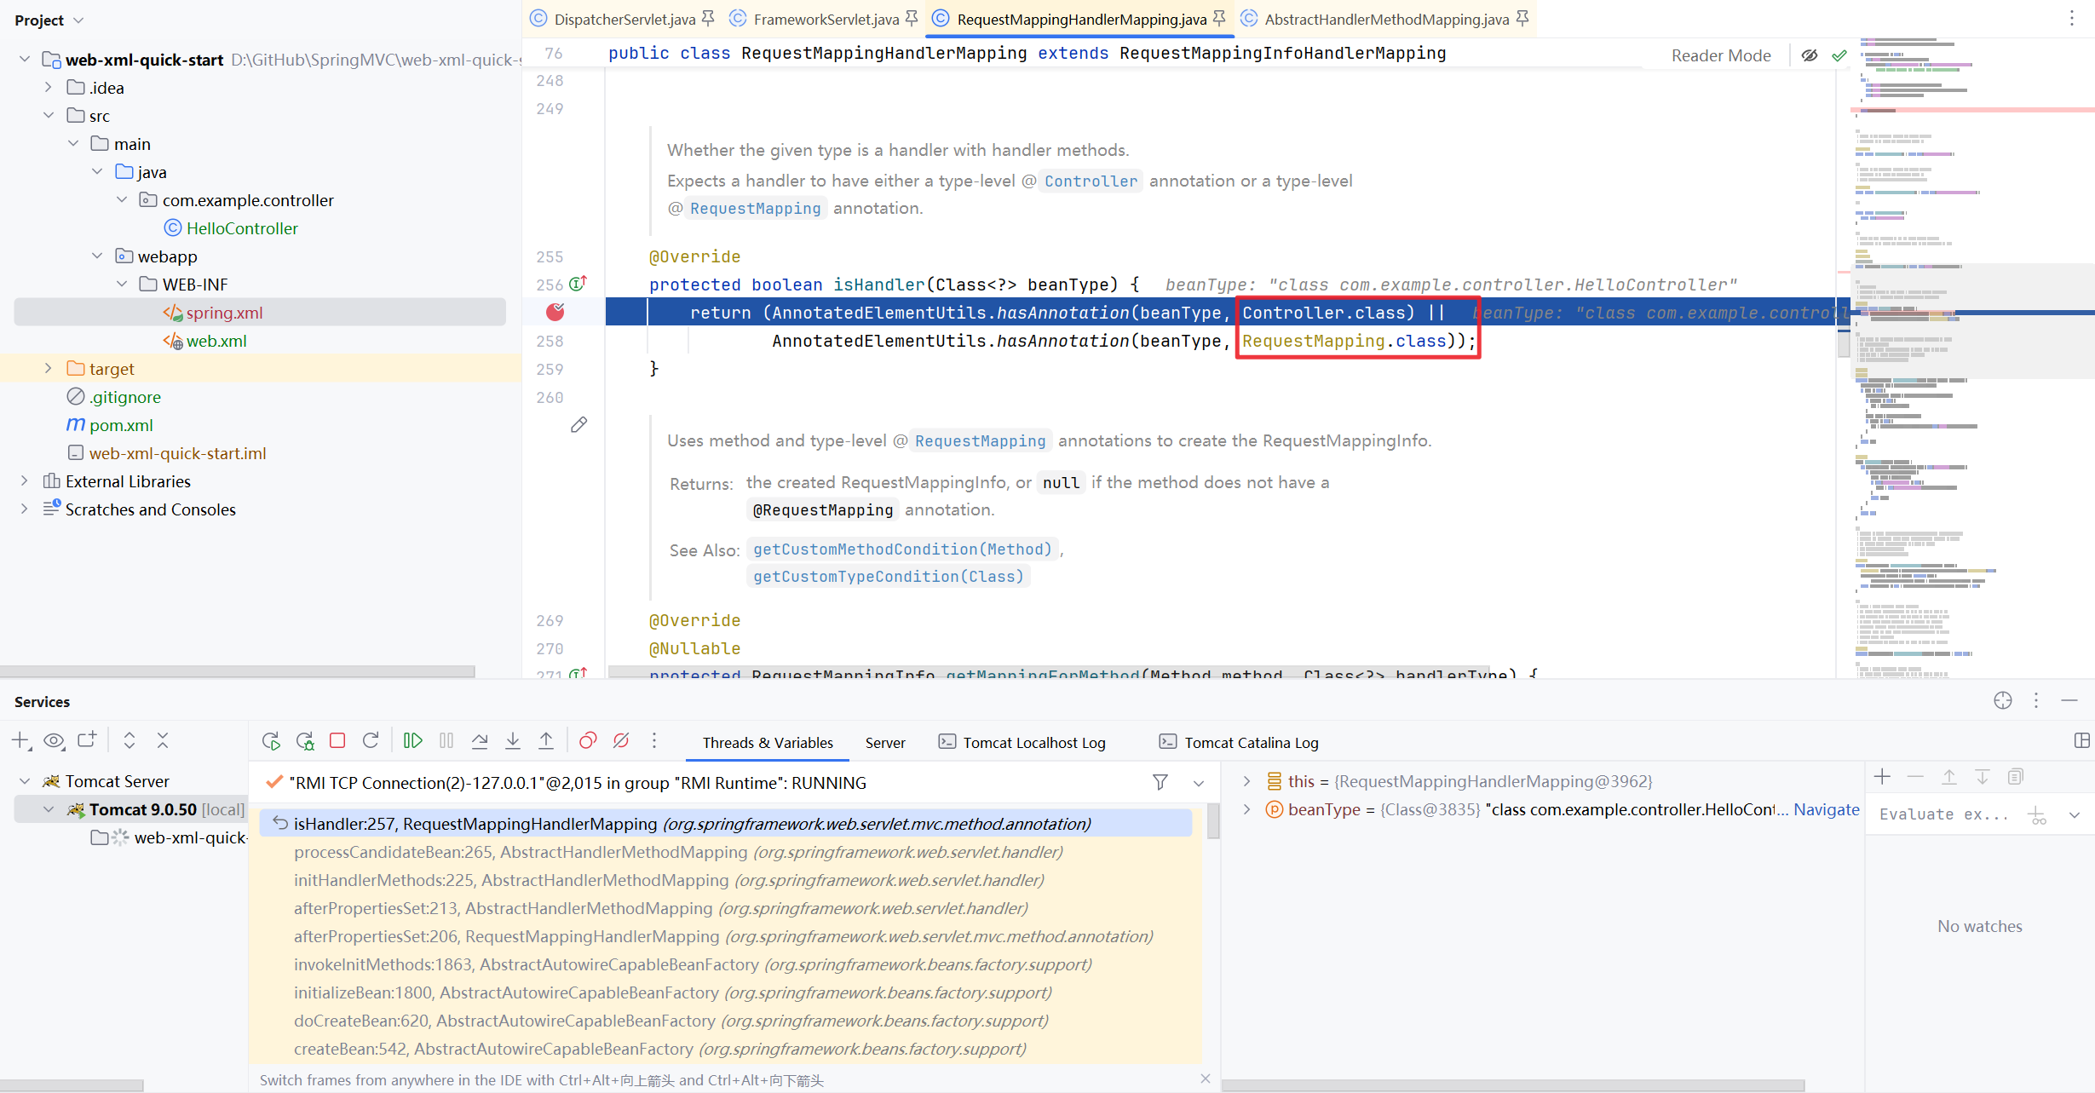Toggle the Services view eye options
Viewport: 2095px width, 1093px height.
pos(54,741)
